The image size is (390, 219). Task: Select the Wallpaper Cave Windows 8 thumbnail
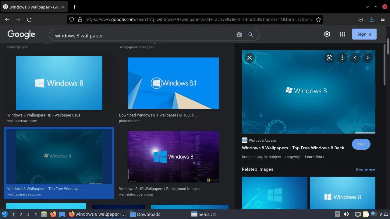point(59,83)
